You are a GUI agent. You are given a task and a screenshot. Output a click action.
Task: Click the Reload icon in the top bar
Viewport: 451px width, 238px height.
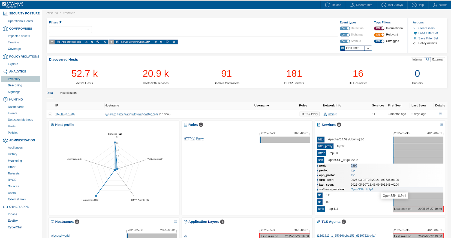tap(327, 5)
